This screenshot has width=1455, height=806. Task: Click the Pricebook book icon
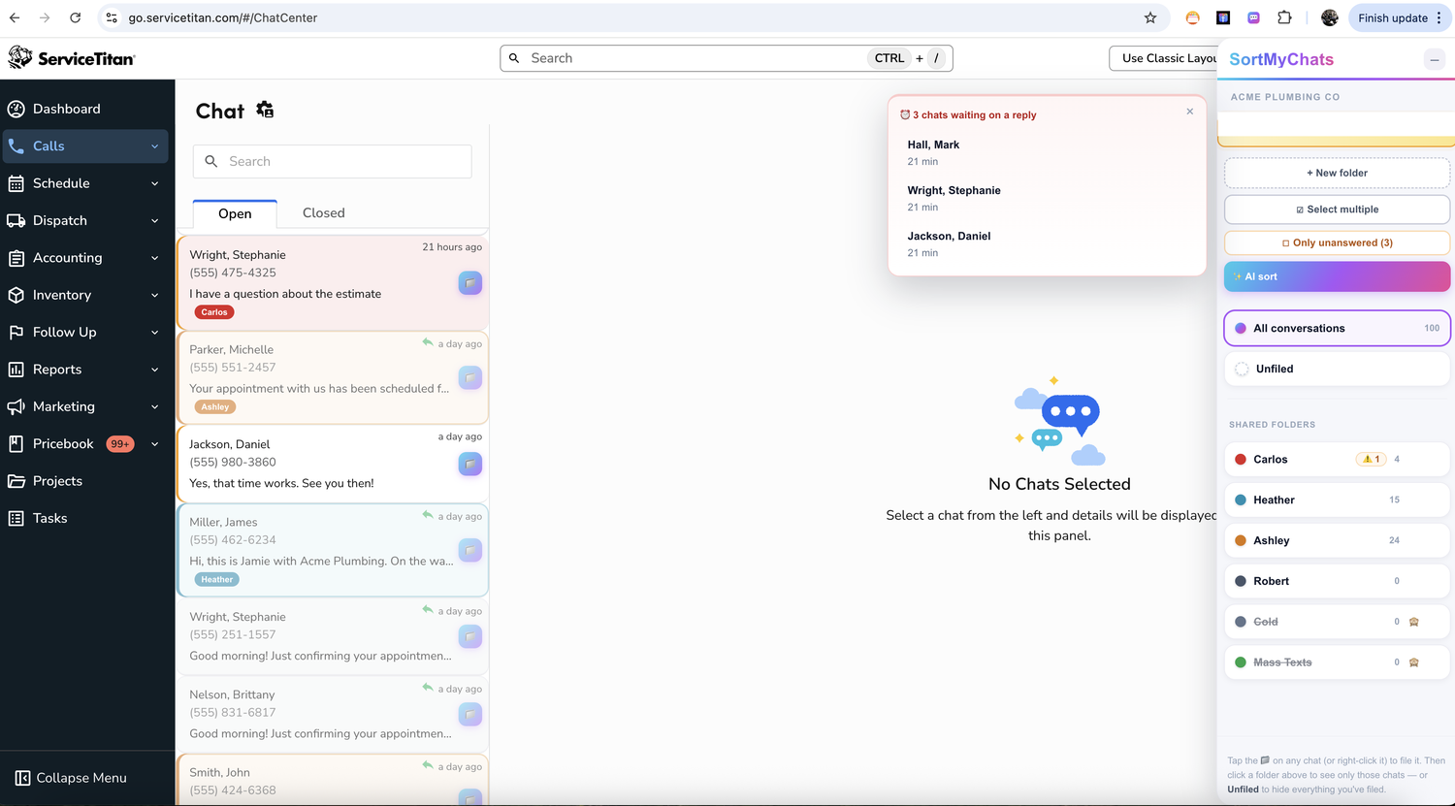point(16,444)
